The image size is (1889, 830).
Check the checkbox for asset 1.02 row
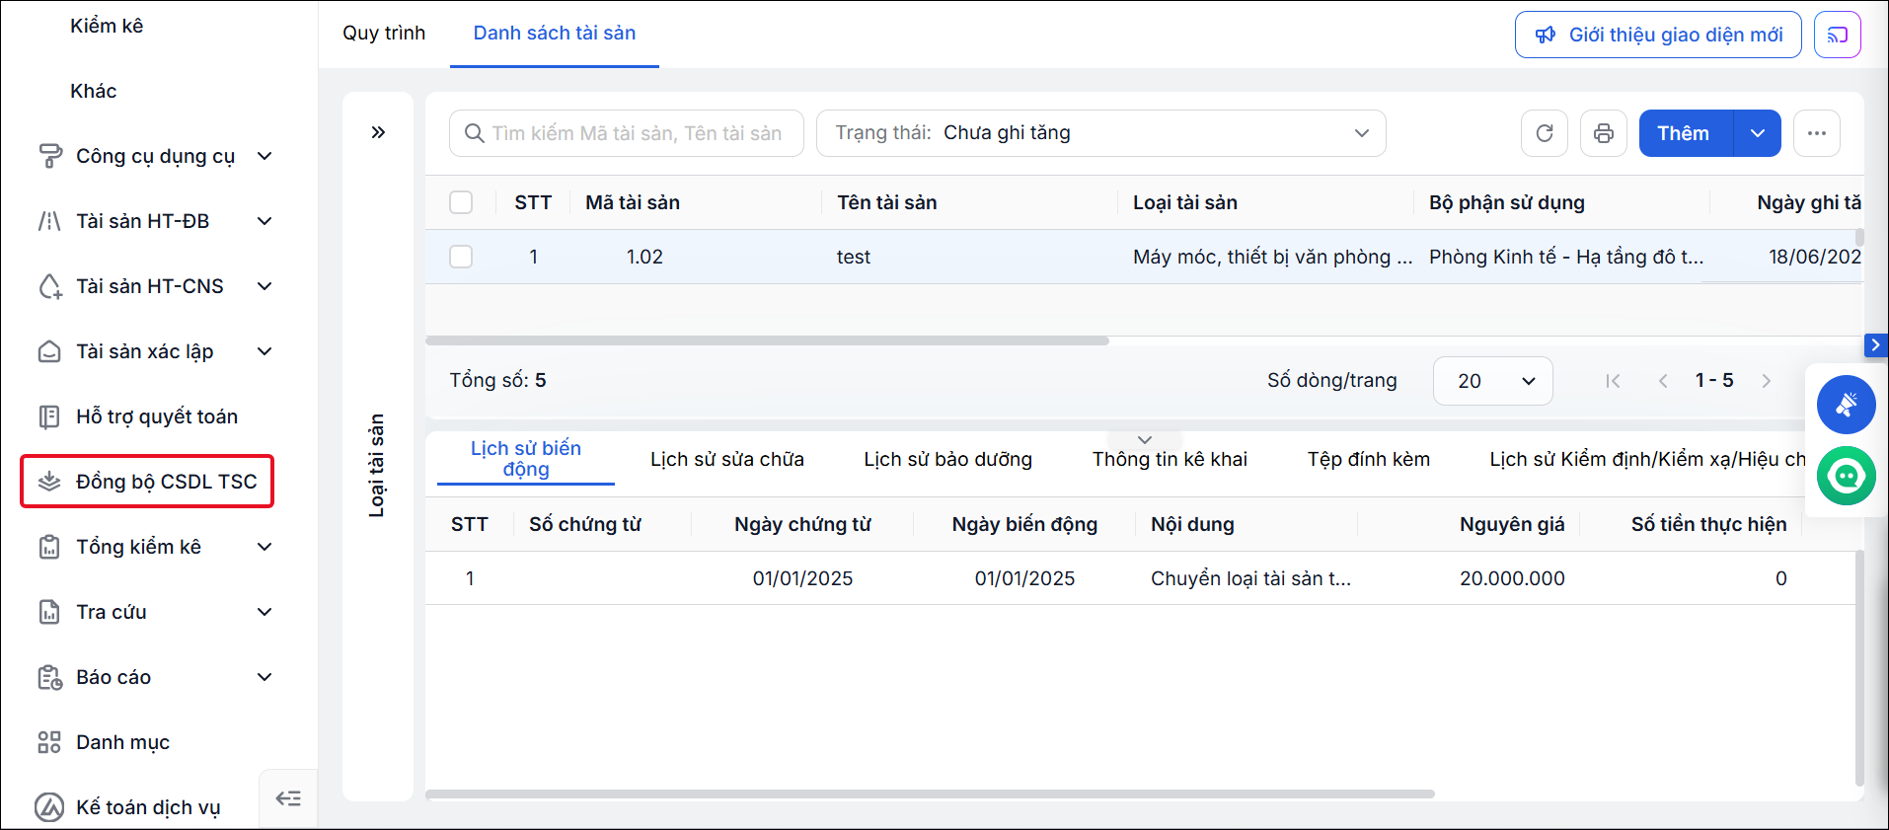pyautogui.click(x=461, y=257)
